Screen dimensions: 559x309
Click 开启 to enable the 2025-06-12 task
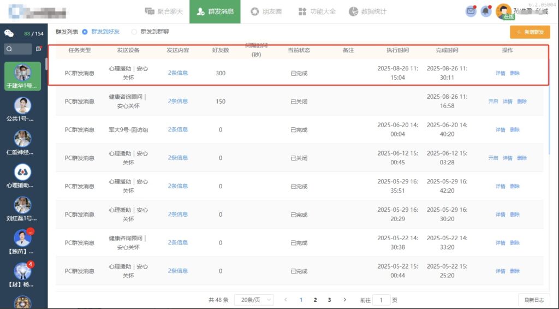(x=493, y=158)
